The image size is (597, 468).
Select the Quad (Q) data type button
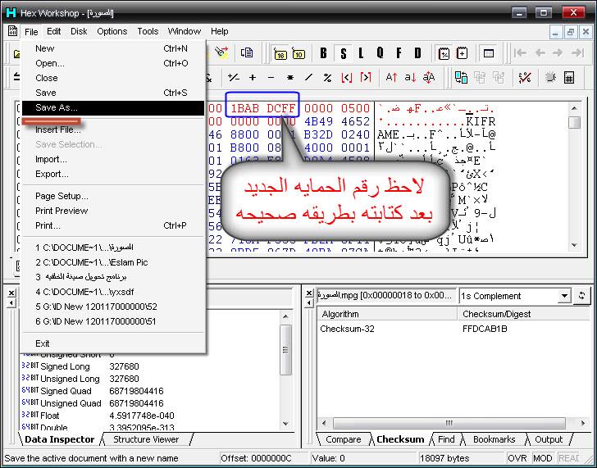pyautogui.click(x=380, y=53)
